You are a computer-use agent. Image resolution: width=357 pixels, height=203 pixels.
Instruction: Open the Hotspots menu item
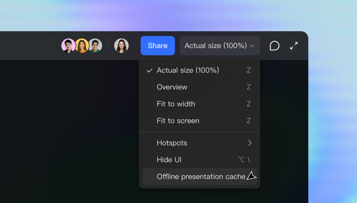coord(199,143)
